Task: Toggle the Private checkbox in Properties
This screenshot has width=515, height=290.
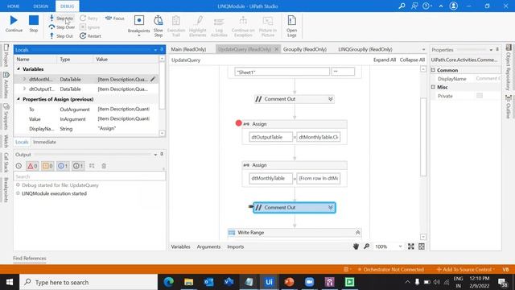Action: [x=480, y=96]
